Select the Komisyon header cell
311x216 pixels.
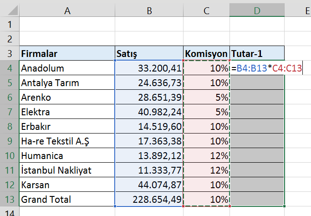point(206,54)
